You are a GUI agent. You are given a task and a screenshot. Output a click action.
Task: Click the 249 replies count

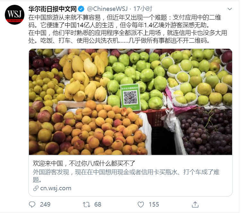tap(45, 204)
